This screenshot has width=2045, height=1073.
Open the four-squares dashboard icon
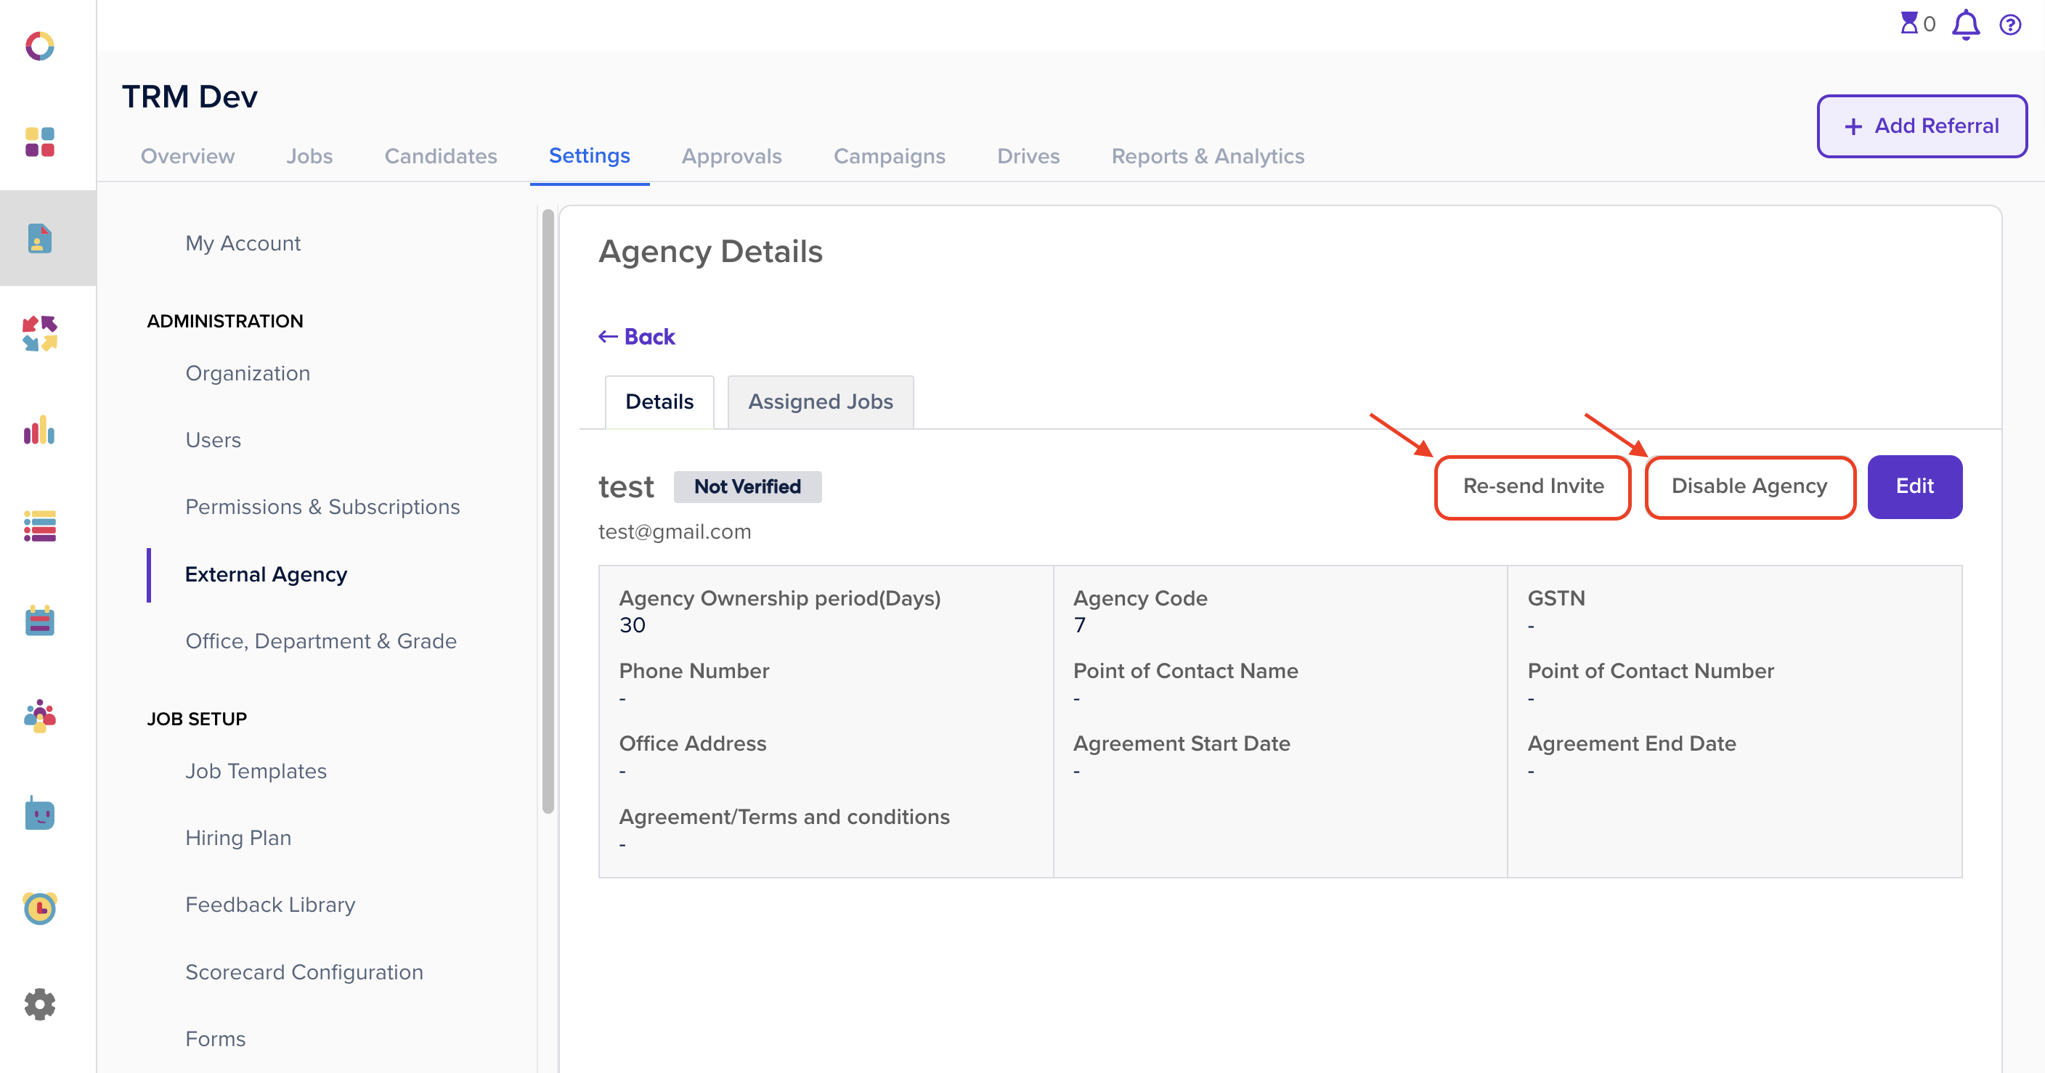pyautogui.click(x=40, y=142)
